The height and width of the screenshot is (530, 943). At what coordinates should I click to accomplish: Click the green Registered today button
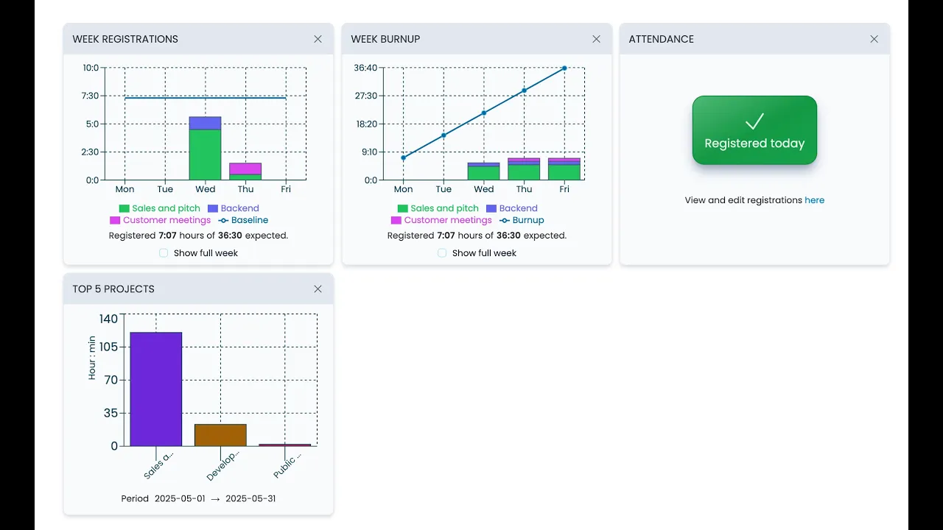point(754,130)
